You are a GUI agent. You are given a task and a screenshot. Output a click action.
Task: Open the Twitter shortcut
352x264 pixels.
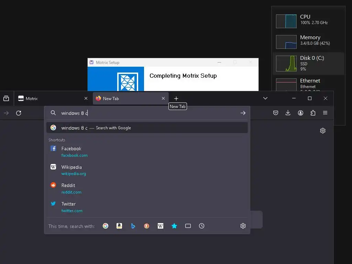147,207
